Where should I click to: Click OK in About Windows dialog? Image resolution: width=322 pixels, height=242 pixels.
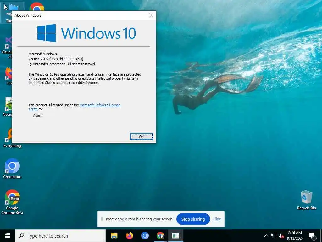click(142, 137)
